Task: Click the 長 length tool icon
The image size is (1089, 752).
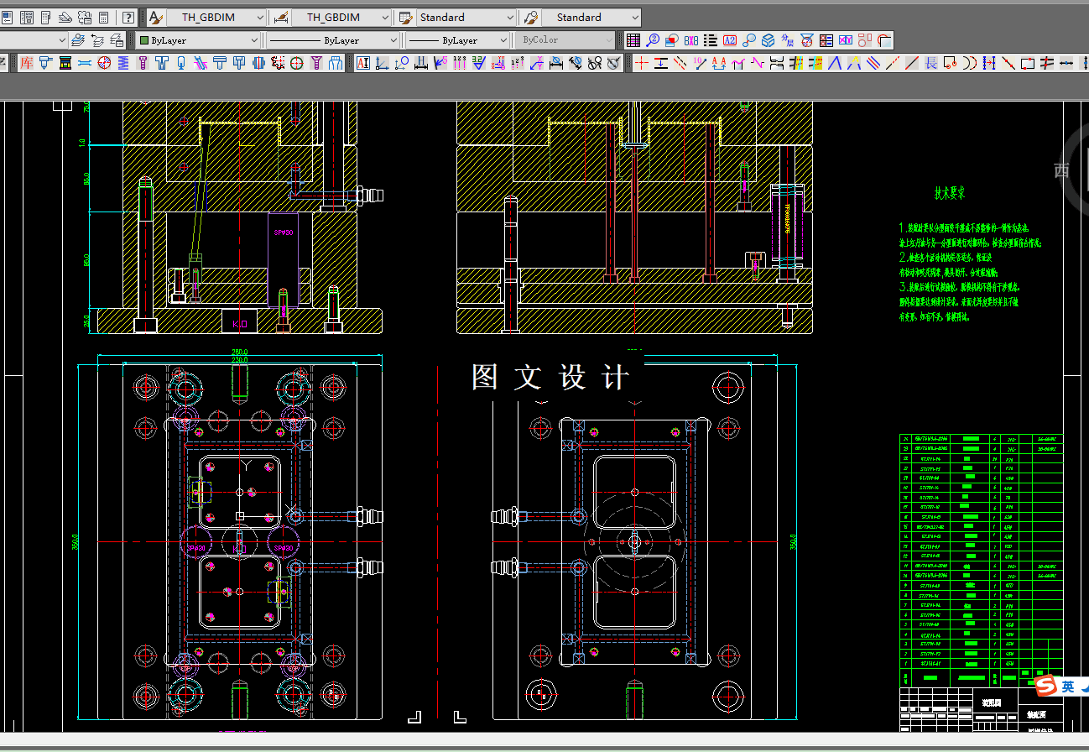Action: [x=931, y=64]
